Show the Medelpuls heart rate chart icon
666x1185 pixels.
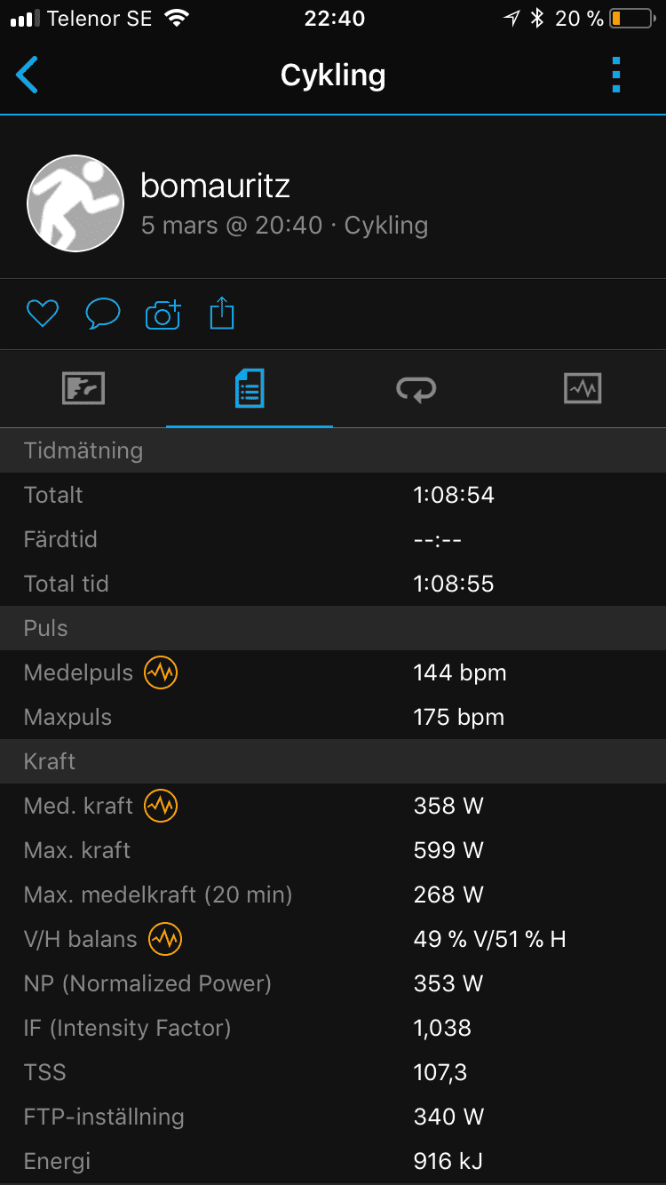coord(162,672)
